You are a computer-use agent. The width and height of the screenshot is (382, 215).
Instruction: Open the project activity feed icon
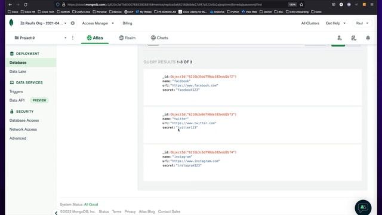click(354, 38)
